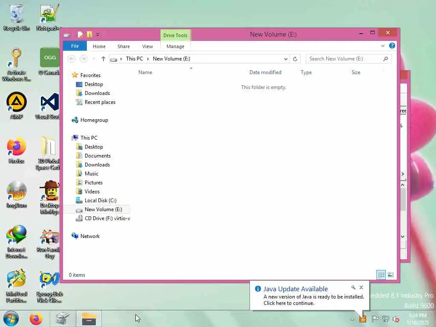
Task: Select the 3D Pinball Space Cadet folder
Action: click(49, 153)
